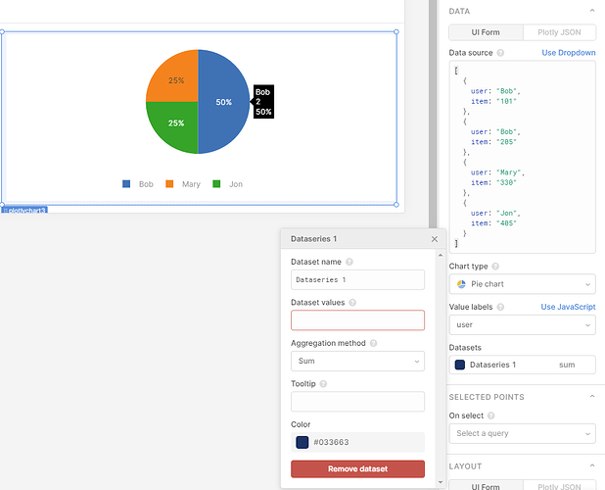Click the pie chart icon in Chart type
Screen dimensions: 605x490
(x=461, y=284)
